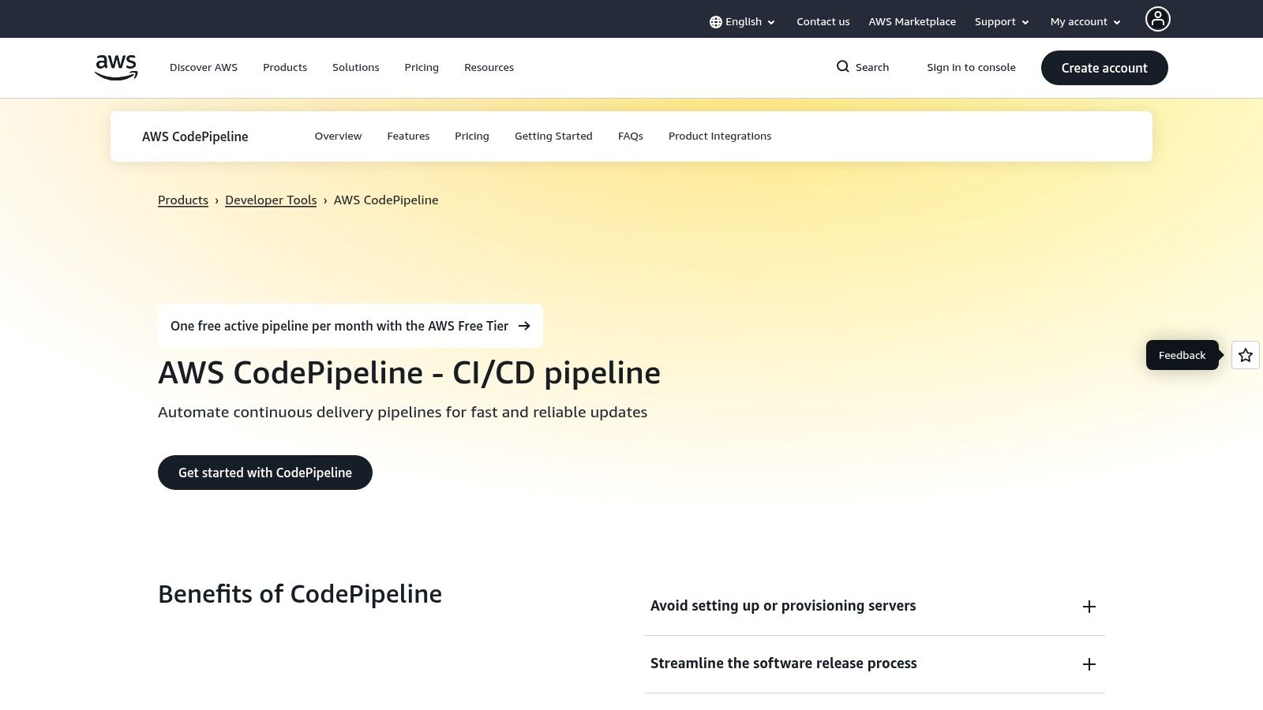Follow the Developer Tools breadcrumb link
The image size is (1263, 710).
click(x=271, y=200)
